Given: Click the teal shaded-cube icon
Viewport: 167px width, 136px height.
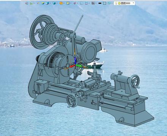Looking at the screenshot, I should tap(54, 3).
